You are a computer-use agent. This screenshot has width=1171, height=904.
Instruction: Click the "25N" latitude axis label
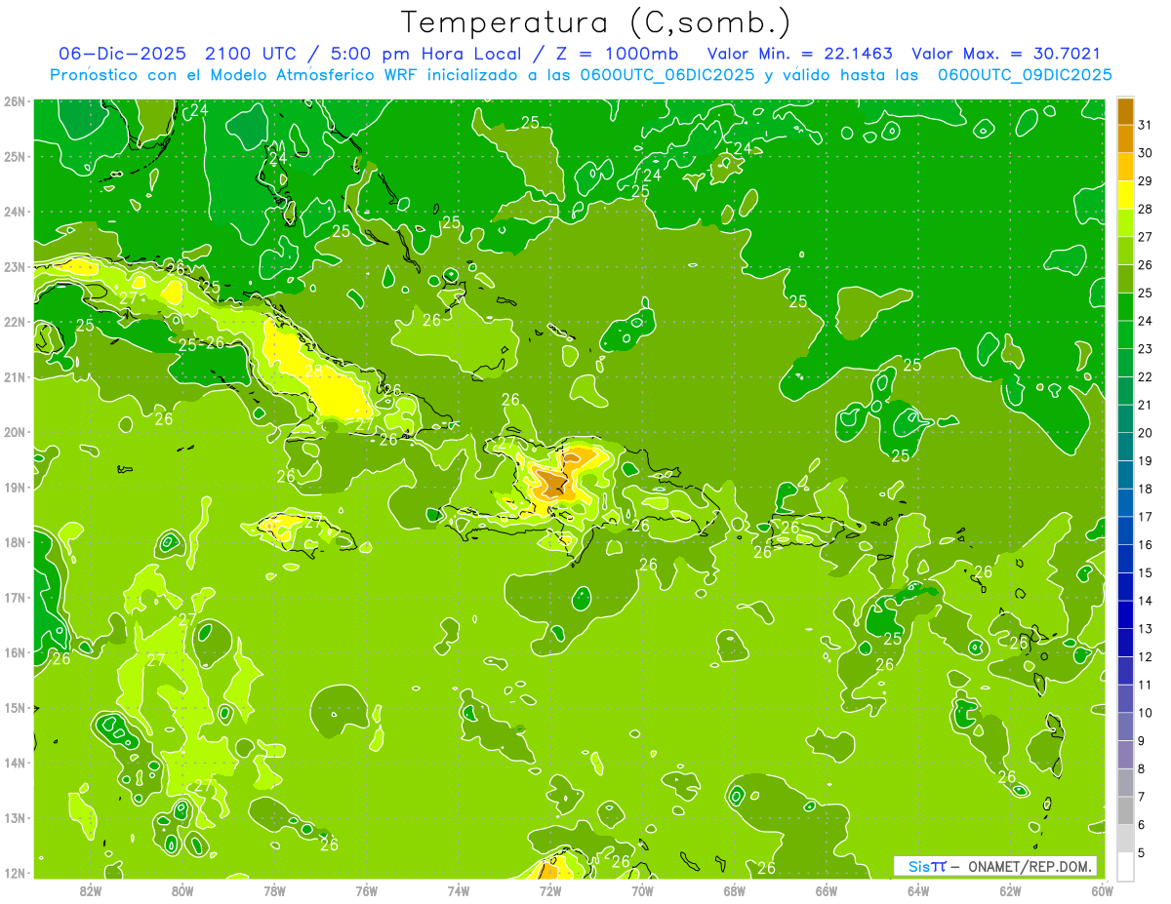pos(14,156)
